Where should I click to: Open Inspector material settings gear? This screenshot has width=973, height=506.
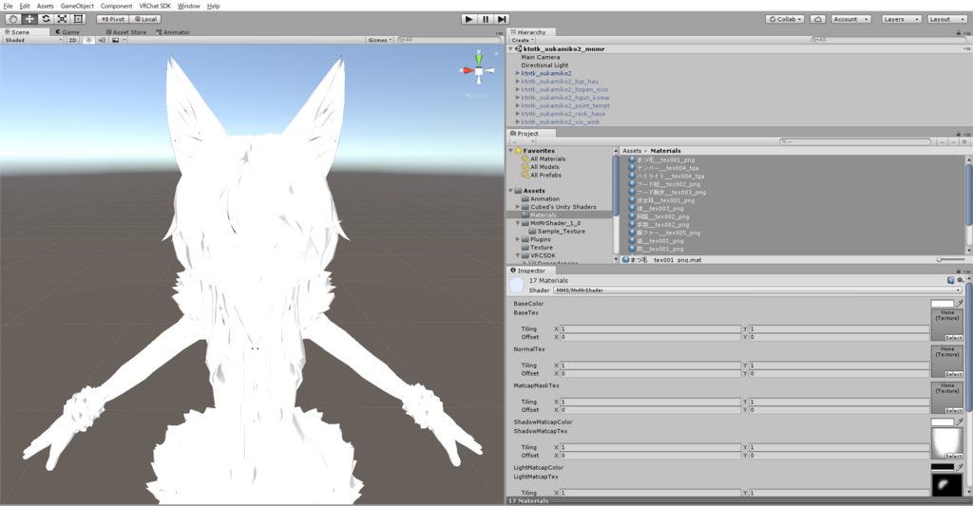(x=961, y=280)
